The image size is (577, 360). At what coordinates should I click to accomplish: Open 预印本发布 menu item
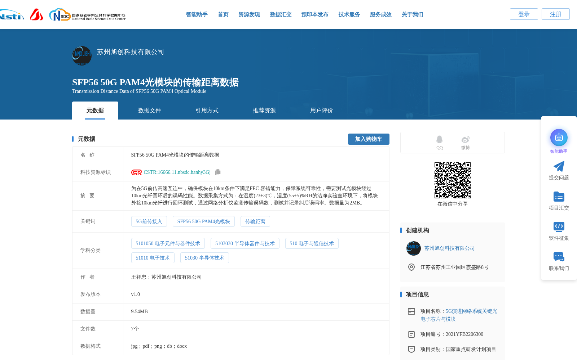(x=315, y=14)
